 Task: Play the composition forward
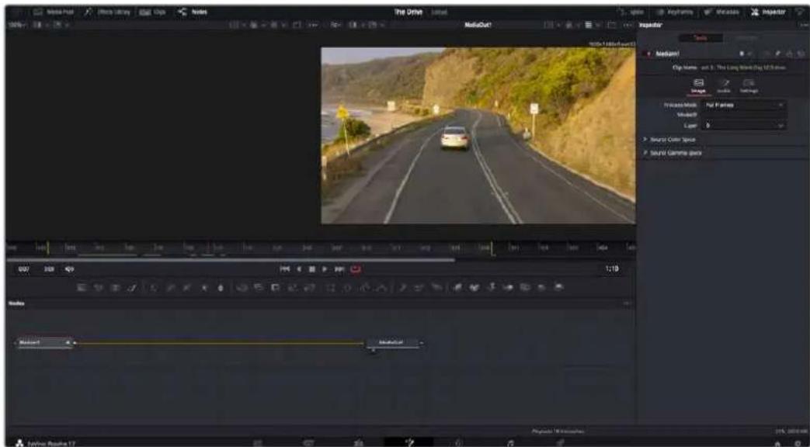(x=325, y=269)
